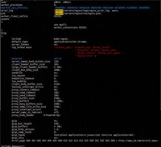Screen dimensions: 161x147
Task: Click the log_format main directive
Action: pyautogui.click(x=22, y=47)
